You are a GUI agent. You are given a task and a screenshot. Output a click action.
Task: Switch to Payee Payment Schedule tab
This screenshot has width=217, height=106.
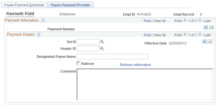pyautogui.click(x=24, y=5)
